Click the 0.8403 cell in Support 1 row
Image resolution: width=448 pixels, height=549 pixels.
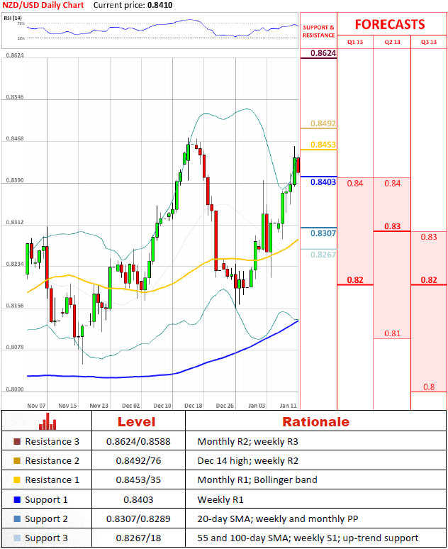pos(138,499)
